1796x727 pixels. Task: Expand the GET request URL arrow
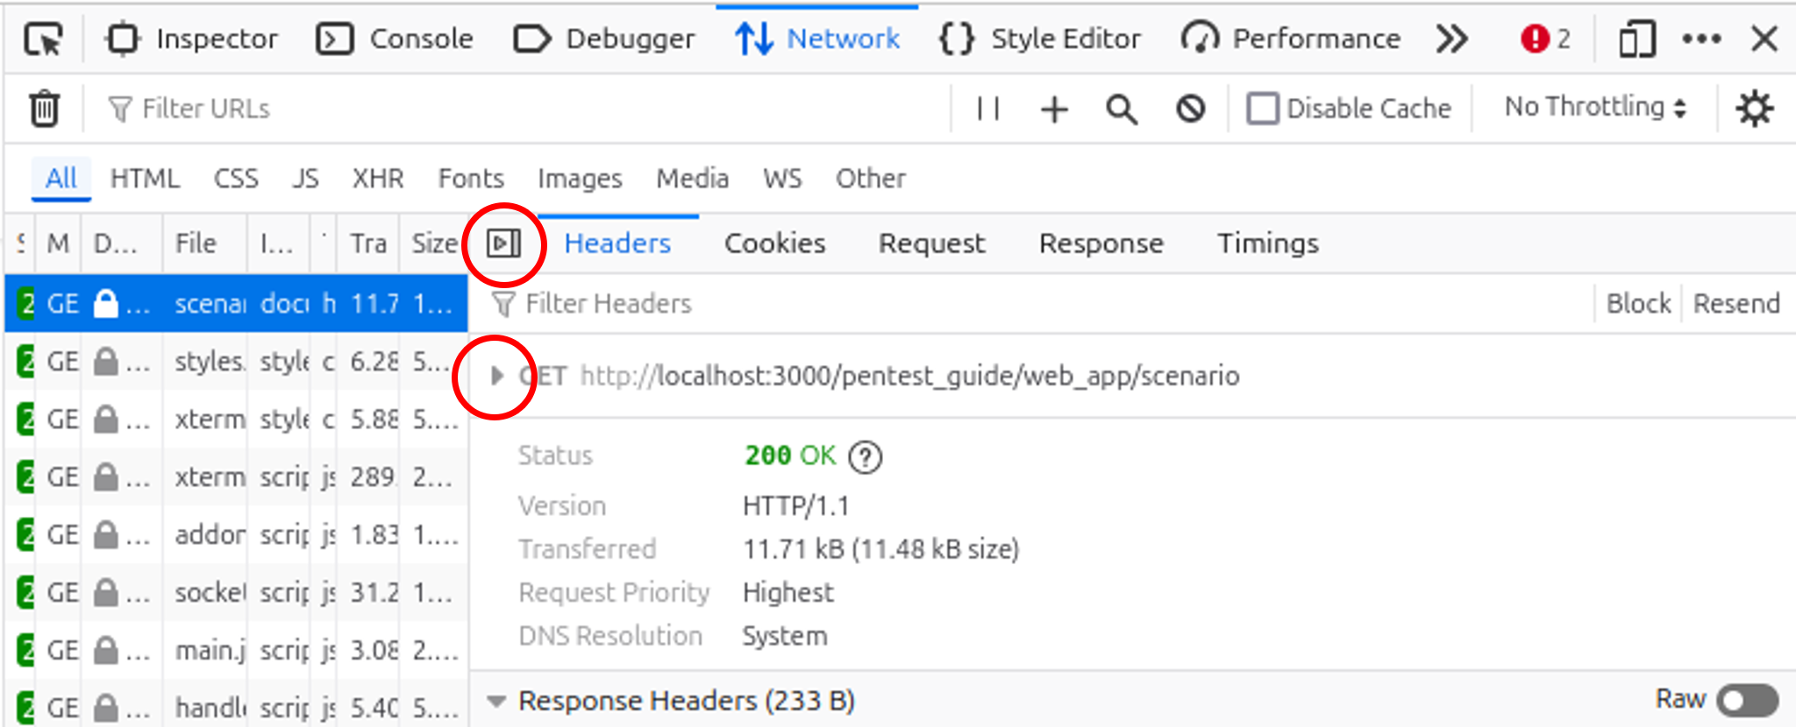pos(497,376)
